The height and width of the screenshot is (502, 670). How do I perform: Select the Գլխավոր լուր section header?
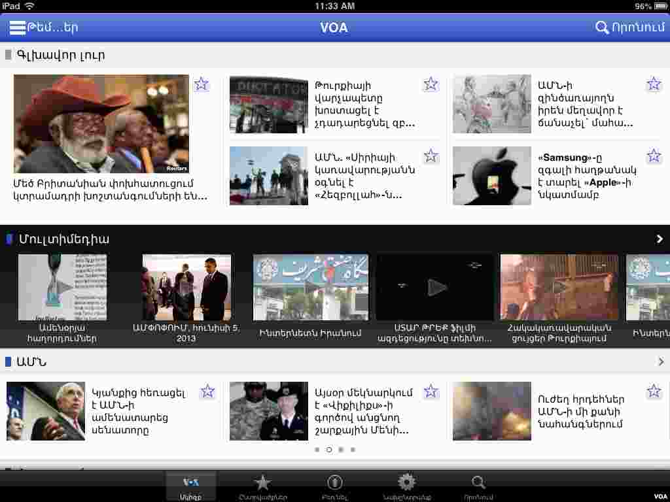(x=60, y=55)
